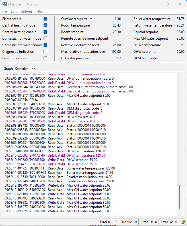The image size is (187, 226).
Task: Select log line 09:58:12.398706 Write-Data Max CH setpoint
Action: pos(57,185)
